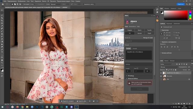Open the Выделение menu
The width and height of the screenshot is (193, 109).
38,1
